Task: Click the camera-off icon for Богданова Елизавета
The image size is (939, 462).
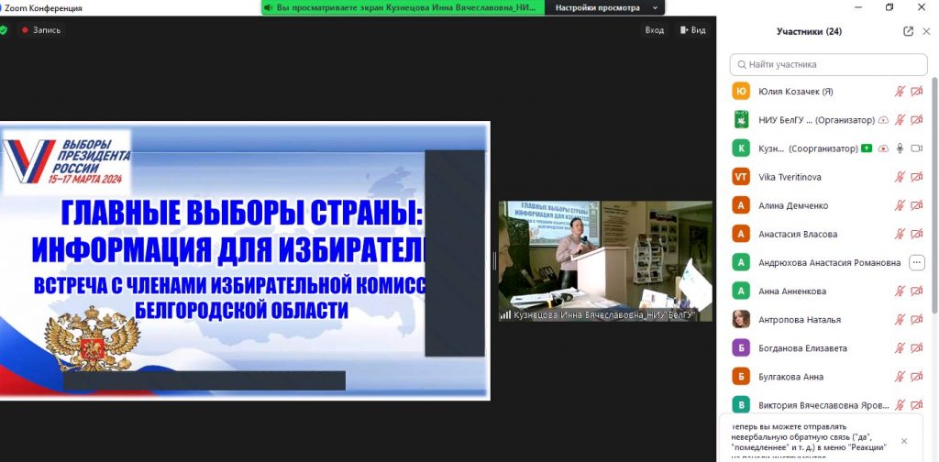Action: [x=916, y=348]
